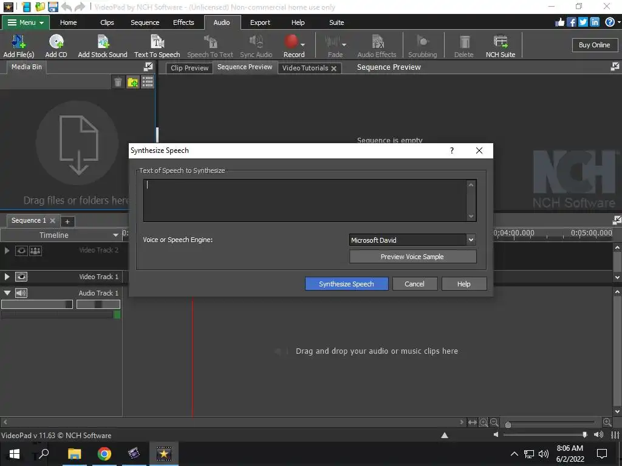Toggle the overlay people icon on Video Track 2
The width and height of the screenshot is (622, 466).
tap(35, 251)
